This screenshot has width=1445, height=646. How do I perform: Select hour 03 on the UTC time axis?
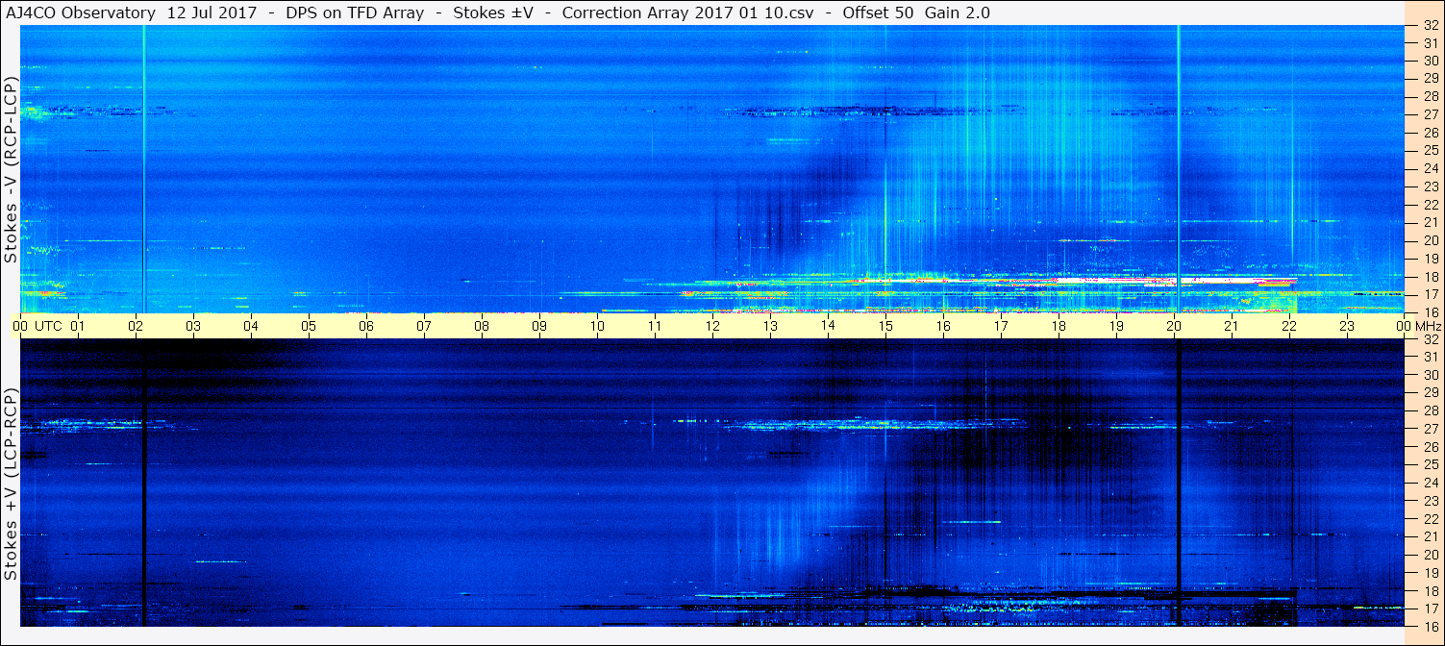tap(193, 326)
